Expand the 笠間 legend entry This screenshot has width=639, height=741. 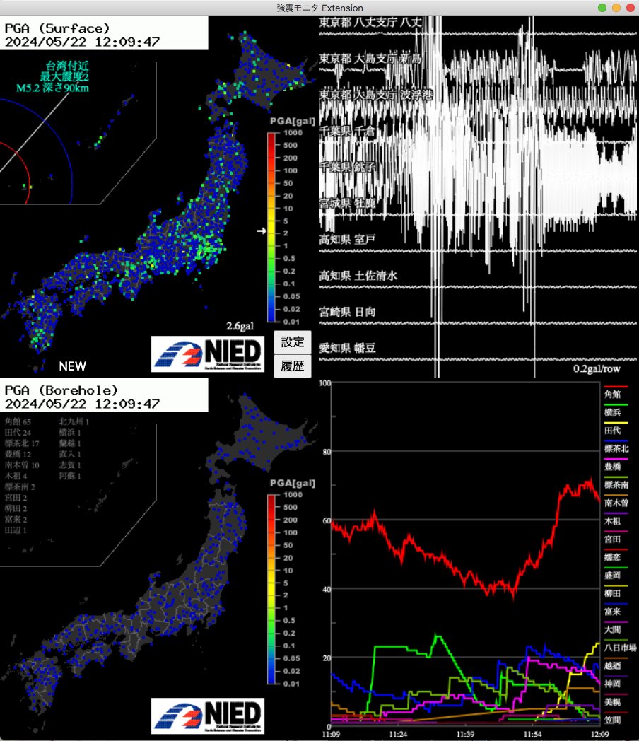616,719
